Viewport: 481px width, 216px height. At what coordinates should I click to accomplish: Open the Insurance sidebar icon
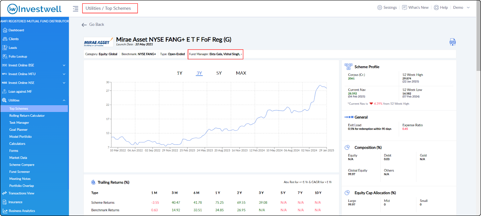5,202
